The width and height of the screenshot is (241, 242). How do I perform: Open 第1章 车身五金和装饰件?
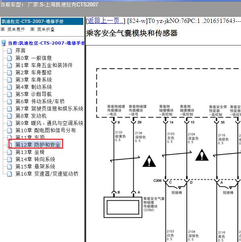click(x=44, y=65)
